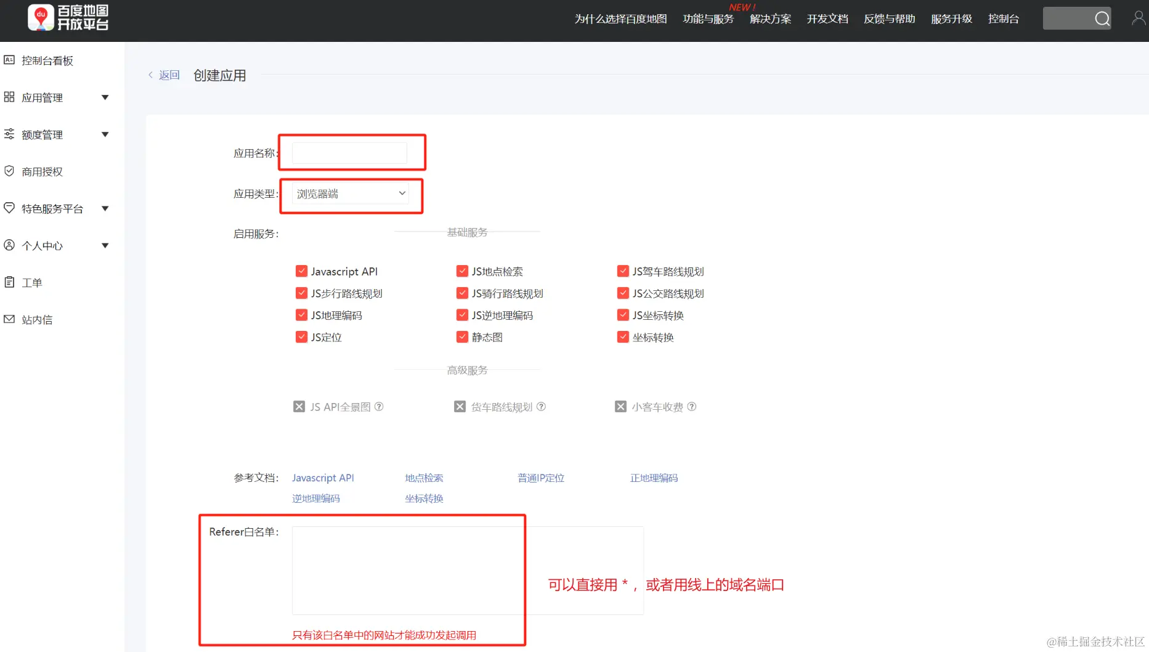
Task: Open the 坐标转换 reference document link
Action: [424, 498]
